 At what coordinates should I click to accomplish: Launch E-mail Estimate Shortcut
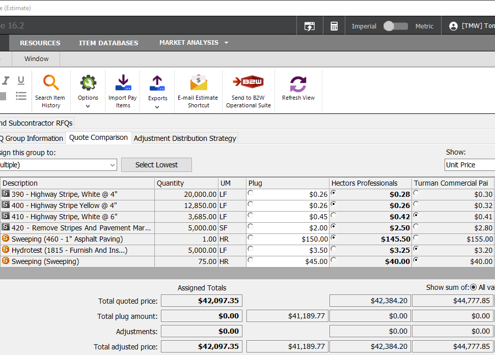pos(198,92)
